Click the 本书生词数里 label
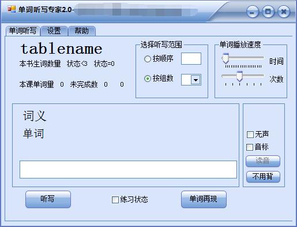 click(x=40, y=64)
